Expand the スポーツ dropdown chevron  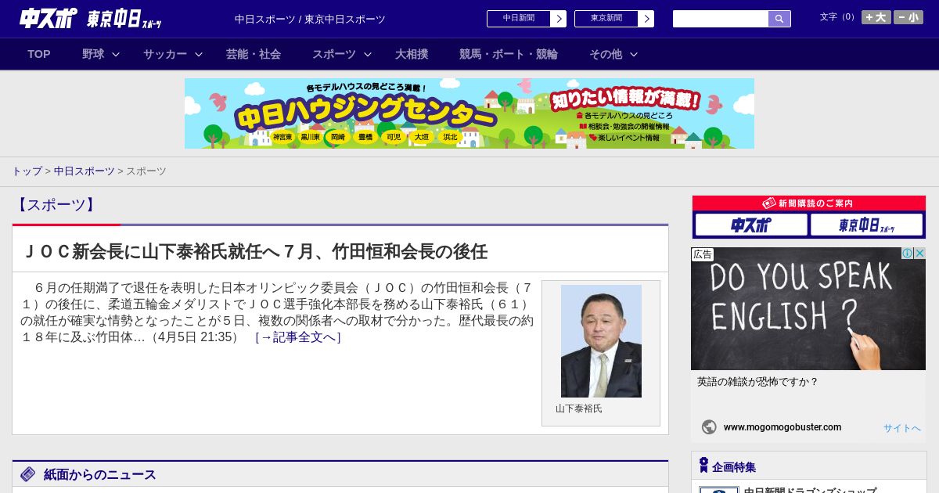[368, 54]
